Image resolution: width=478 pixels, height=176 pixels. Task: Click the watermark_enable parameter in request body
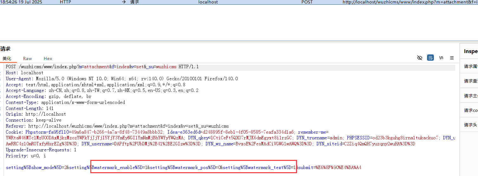point(117,167)
